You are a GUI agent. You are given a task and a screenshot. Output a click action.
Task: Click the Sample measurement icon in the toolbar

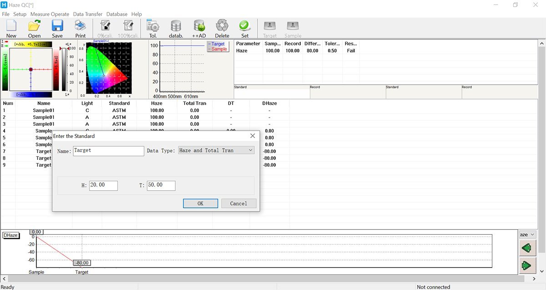pos(293,29)
